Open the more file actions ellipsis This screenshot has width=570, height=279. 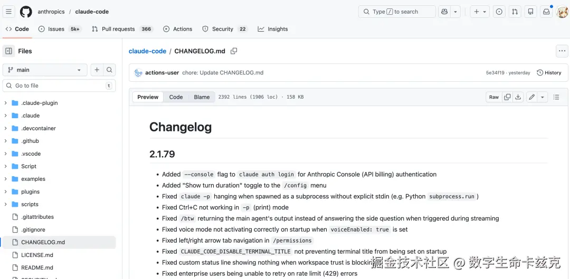click(562, 51)
